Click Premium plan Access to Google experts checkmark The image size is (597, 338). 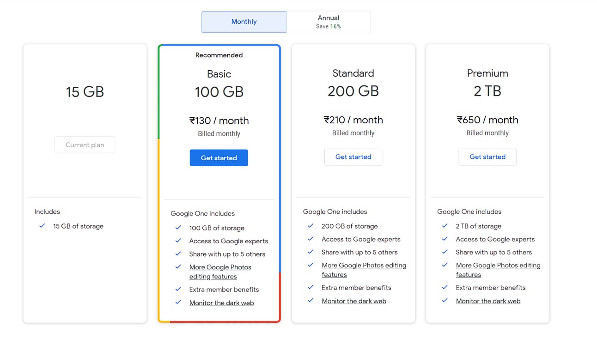[x=445, y=239]
